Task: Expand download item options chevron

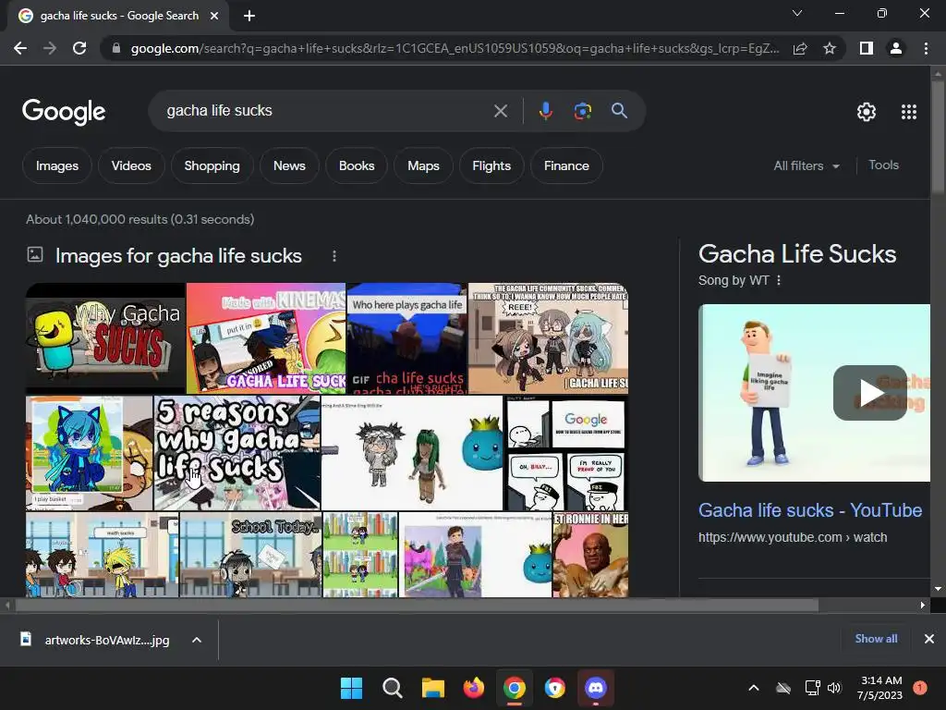Action: (197, 640)
